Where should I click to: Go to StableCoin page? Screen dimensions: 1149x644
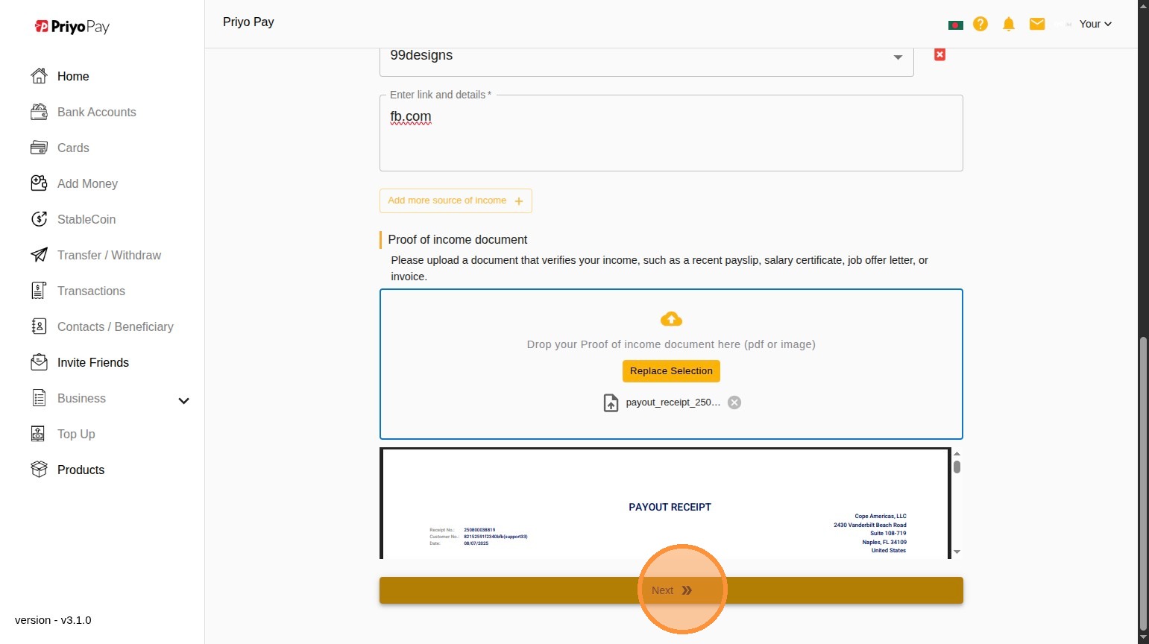pos(86,219)
